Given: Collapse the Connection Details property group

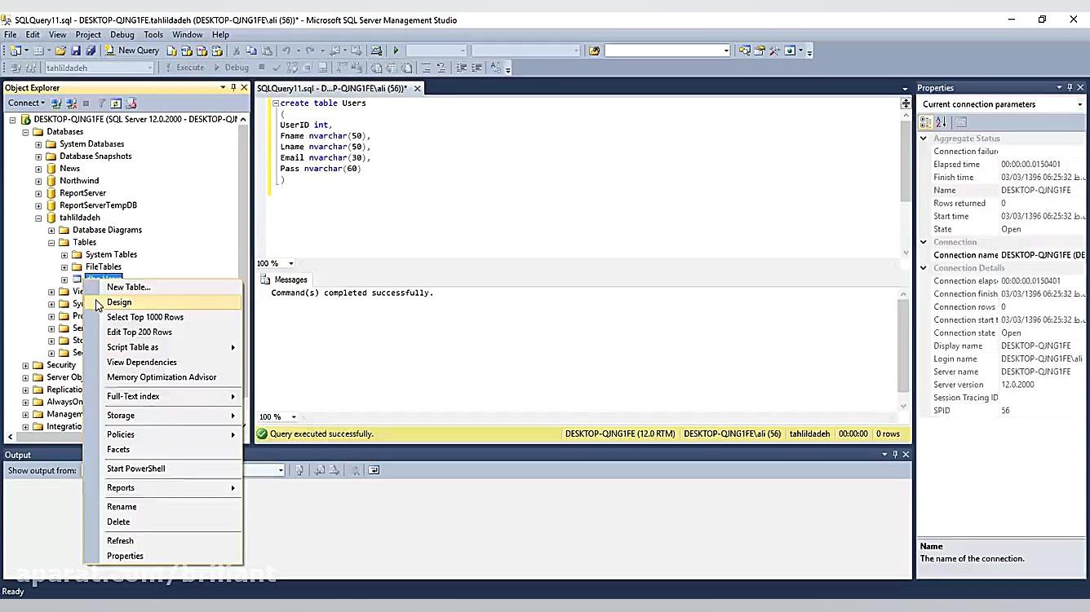Looking at the screenshot, I should point(924,268).
